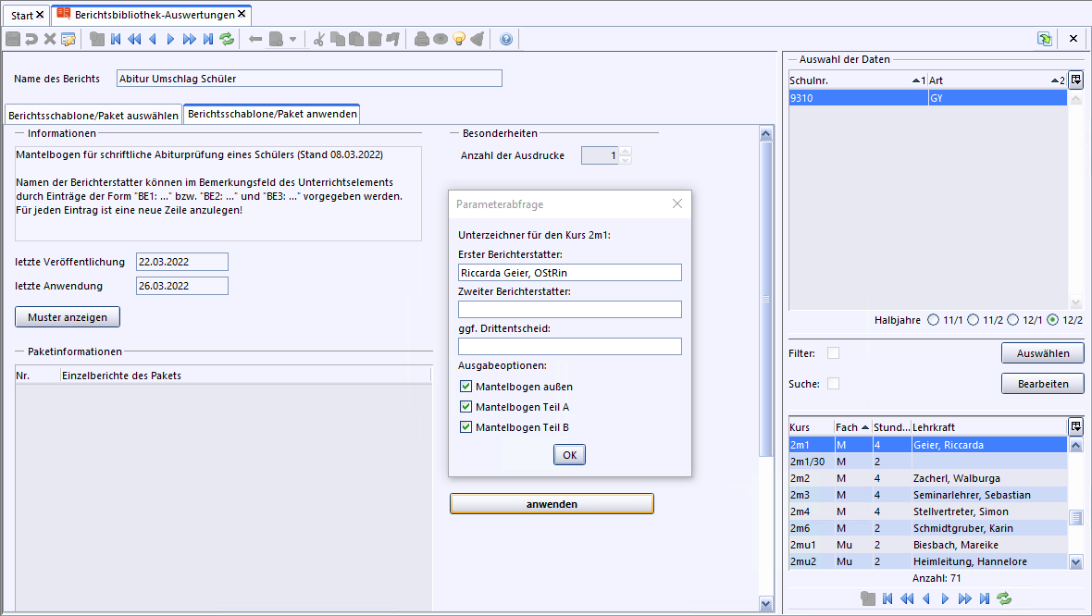Viewport: 1092px width, 616px height.
Task: Open column options of course table
Action: click(x=1076, y=426)
